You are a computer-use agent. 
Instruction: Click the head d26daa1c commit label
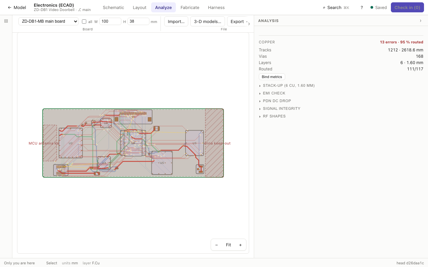pyautogui.click(x=410, y=263)
